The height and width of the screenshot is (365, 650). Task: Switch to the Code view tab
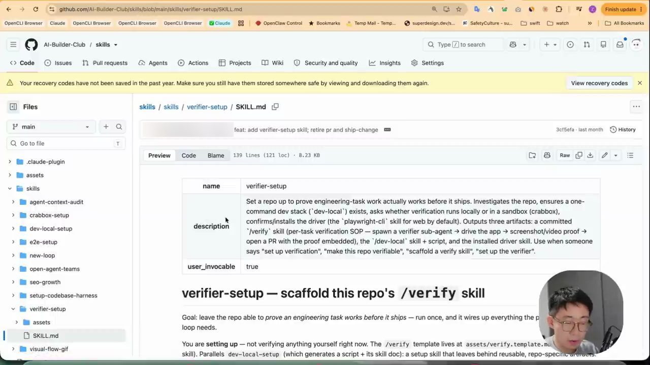(x=189, y=156)
